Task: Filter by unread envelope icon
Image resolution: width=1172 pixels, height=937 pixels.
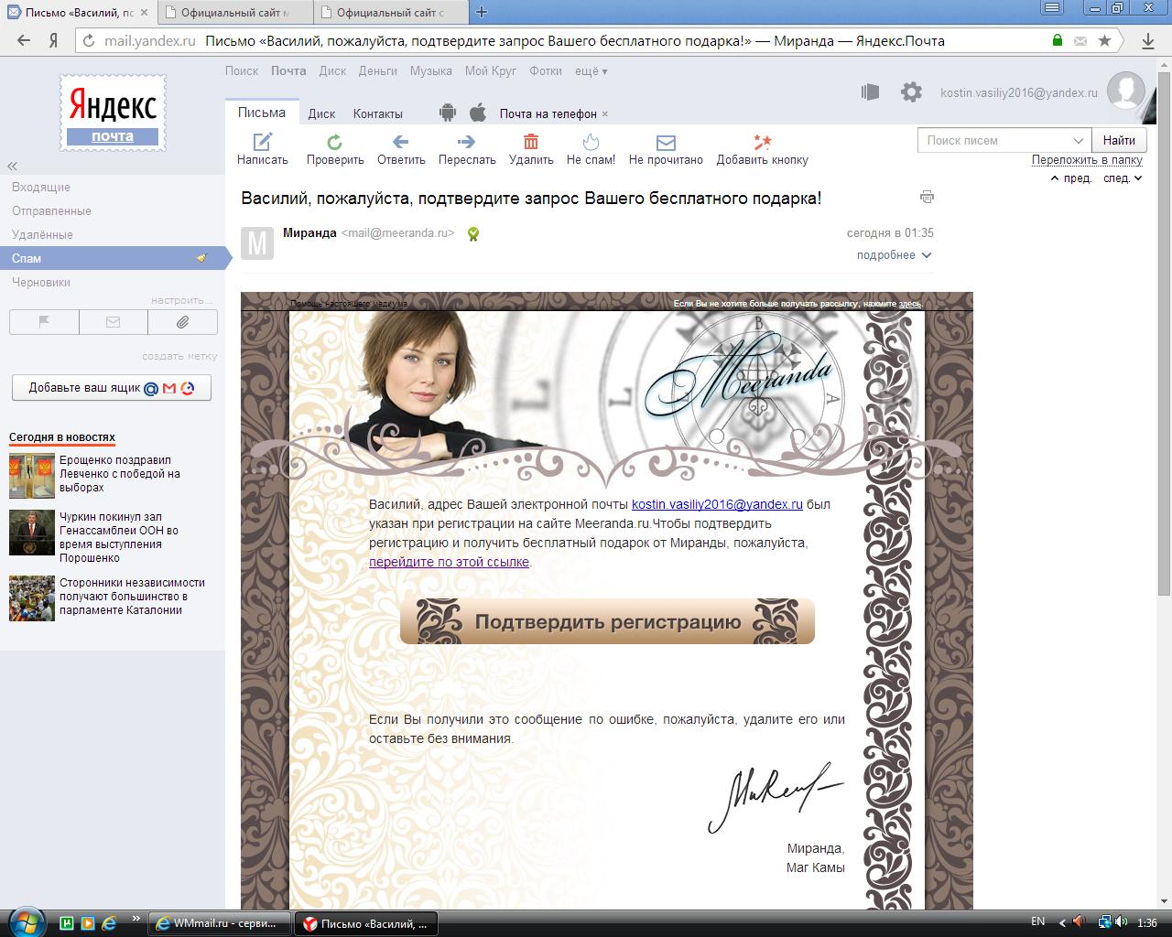Action: click(114, 322)
